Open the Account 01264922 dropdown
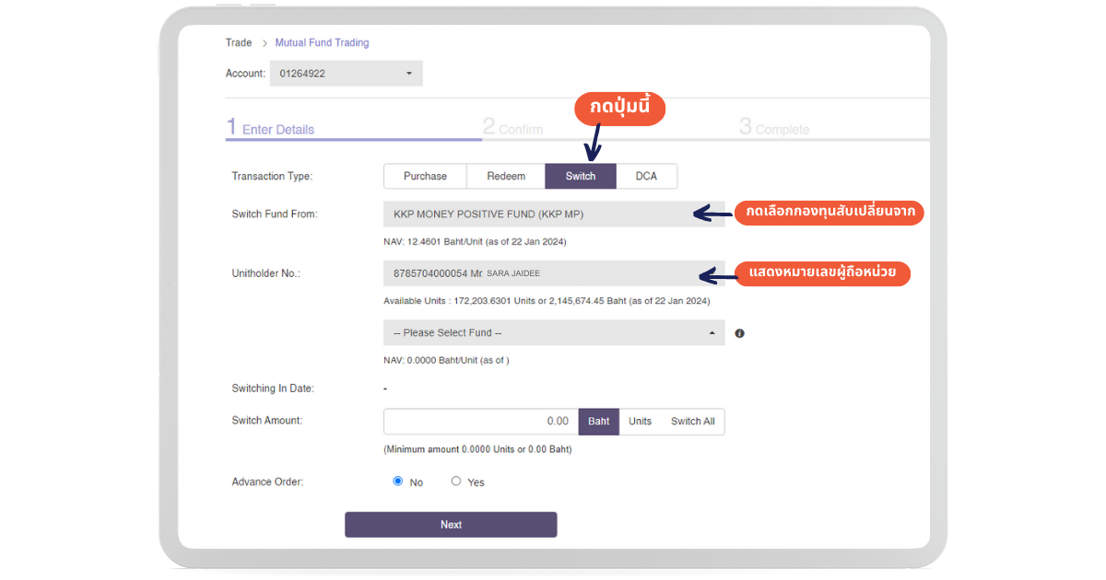The height and width of the screenshot is (580, 1106). pos(346,74)
